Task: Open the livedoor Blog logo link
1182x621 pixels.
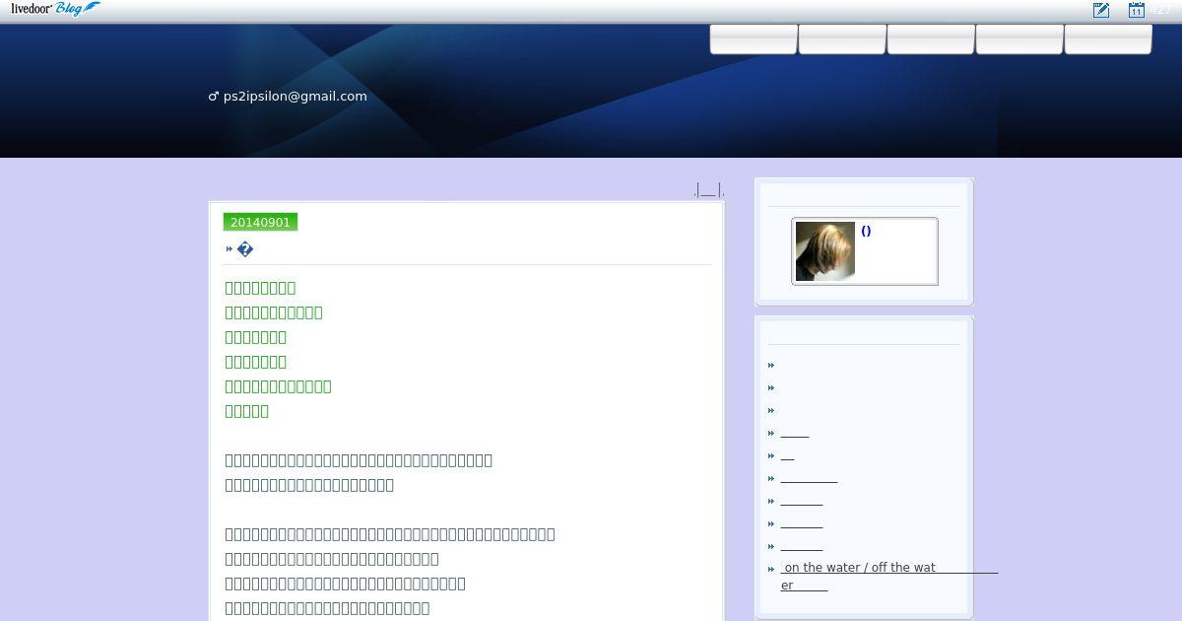Action: click(x=55, y=9)
